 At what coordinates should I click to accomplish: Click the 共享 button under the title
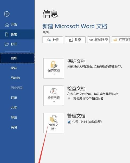click(75, 40)
